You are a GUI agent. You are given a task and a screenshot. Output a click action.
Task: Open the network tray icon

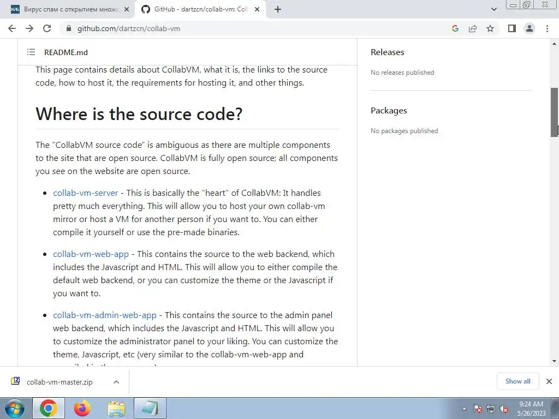pyautogui.click(x=491, y=409)
